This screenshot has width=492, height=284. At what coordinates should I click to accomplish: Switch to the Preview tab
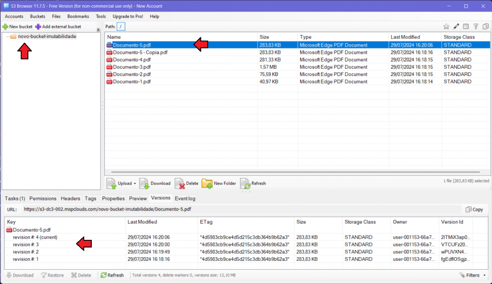(138, 198)
